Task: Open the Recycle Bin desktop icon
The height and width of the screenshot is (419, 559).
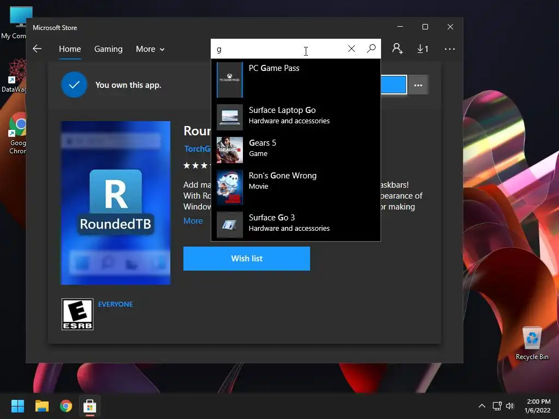Action: tap(532, 344)
